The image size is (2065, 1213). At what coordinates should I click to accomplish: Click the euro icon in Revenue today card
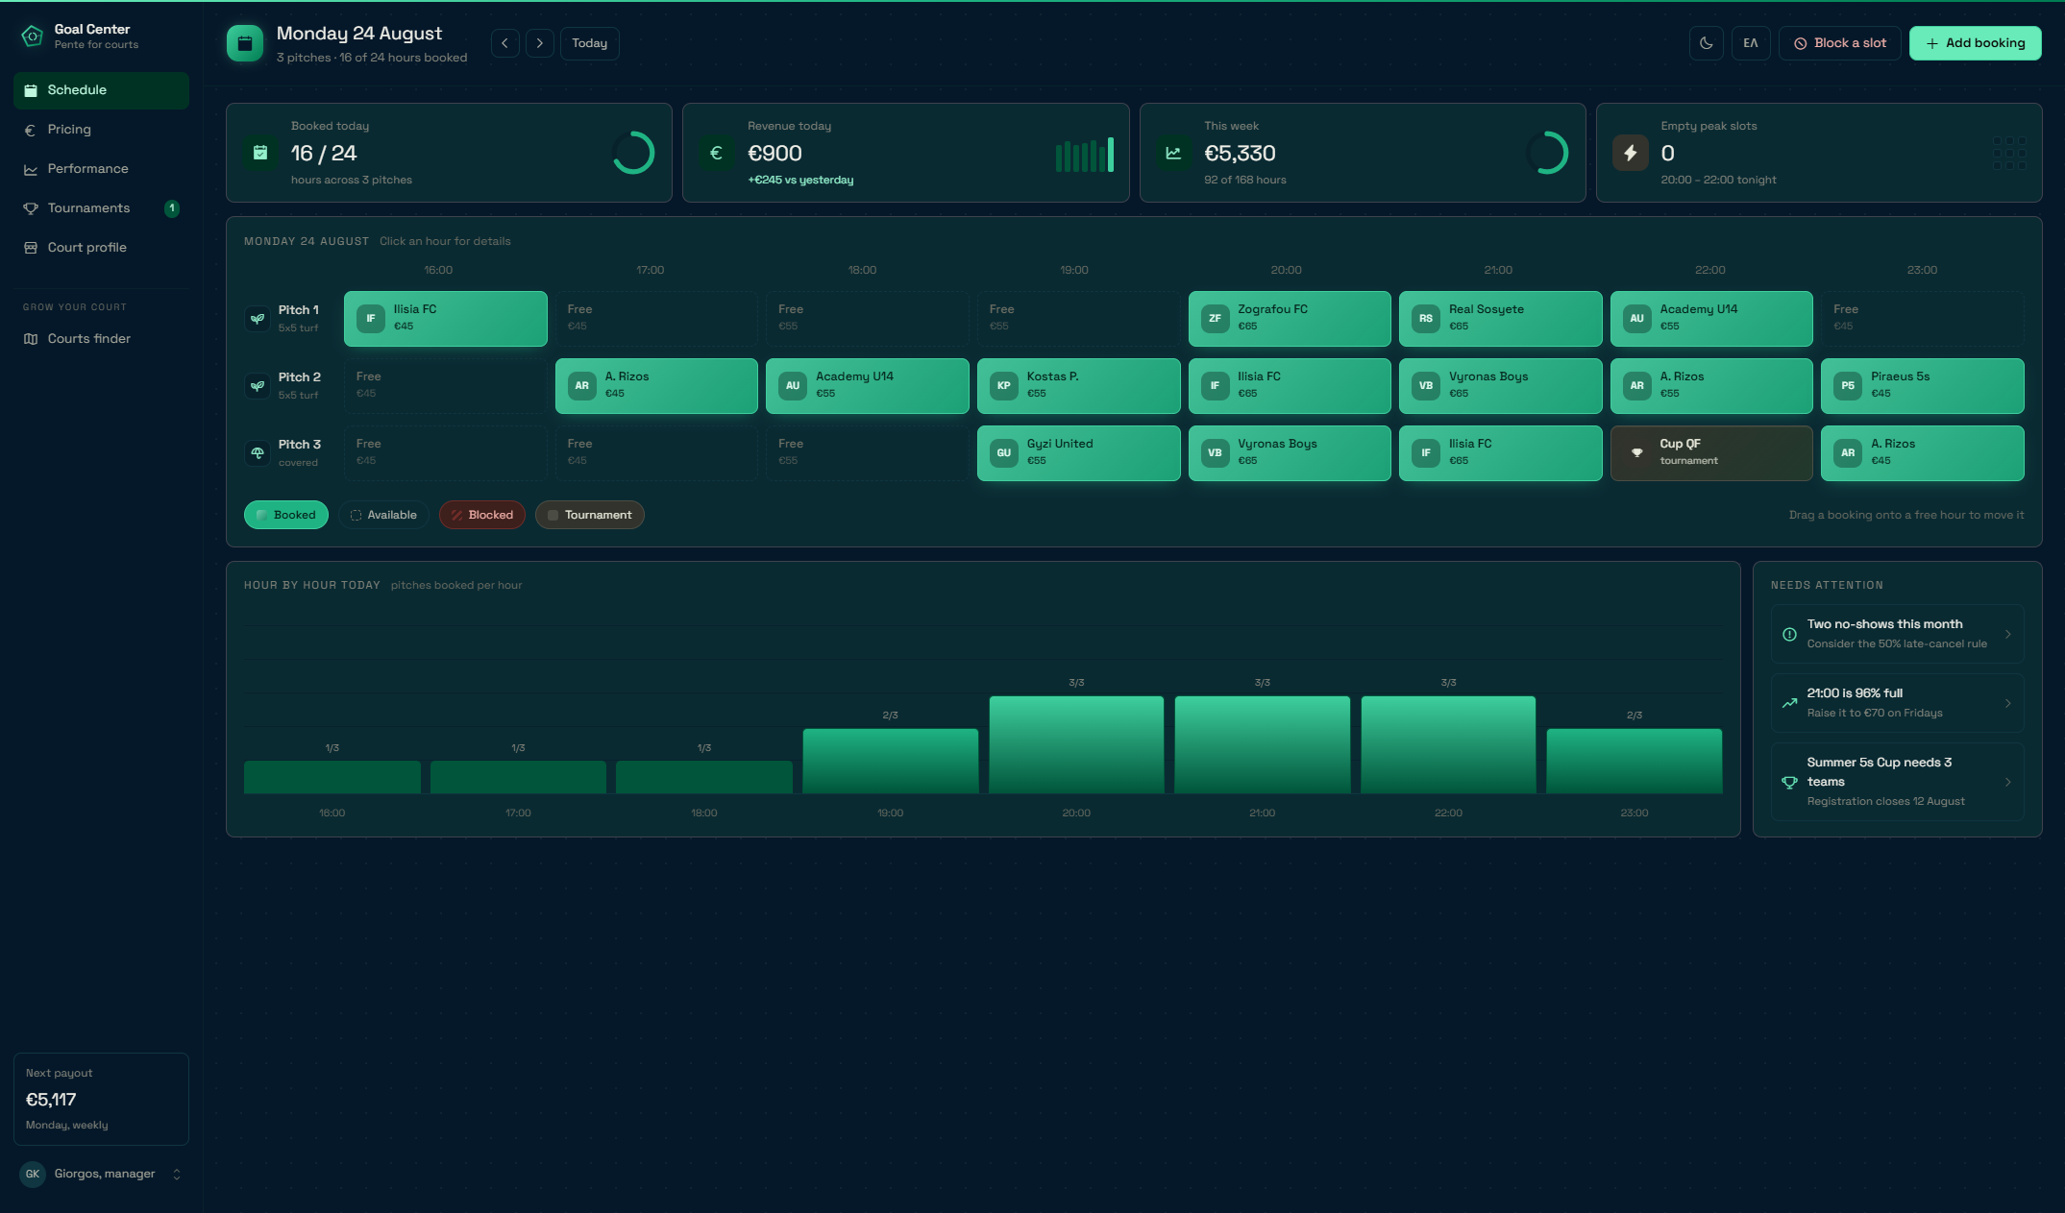716,153
